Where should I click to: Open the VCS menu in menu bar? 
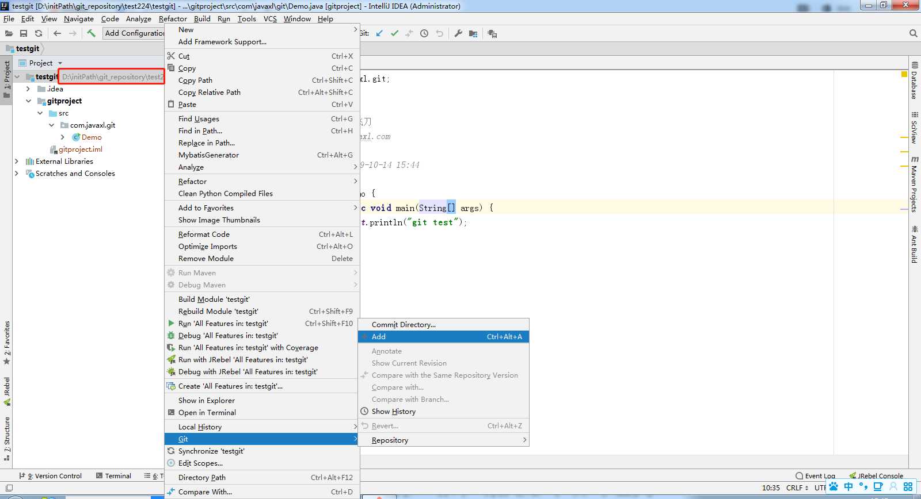270,18
